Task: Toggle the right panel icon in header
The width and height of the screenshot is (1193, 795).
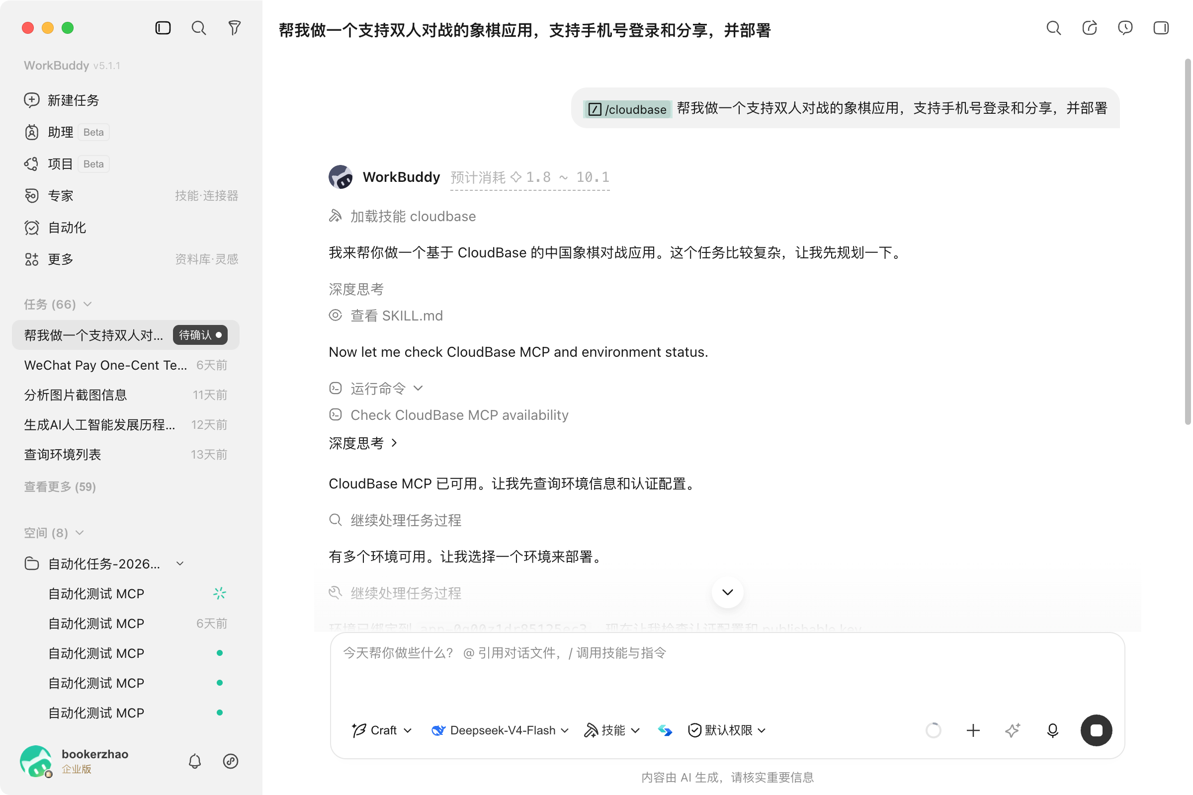Action: click(1161, 28)
